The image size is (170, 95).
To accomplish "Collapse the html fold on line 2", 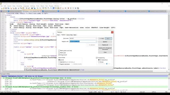I will (6, 15).
